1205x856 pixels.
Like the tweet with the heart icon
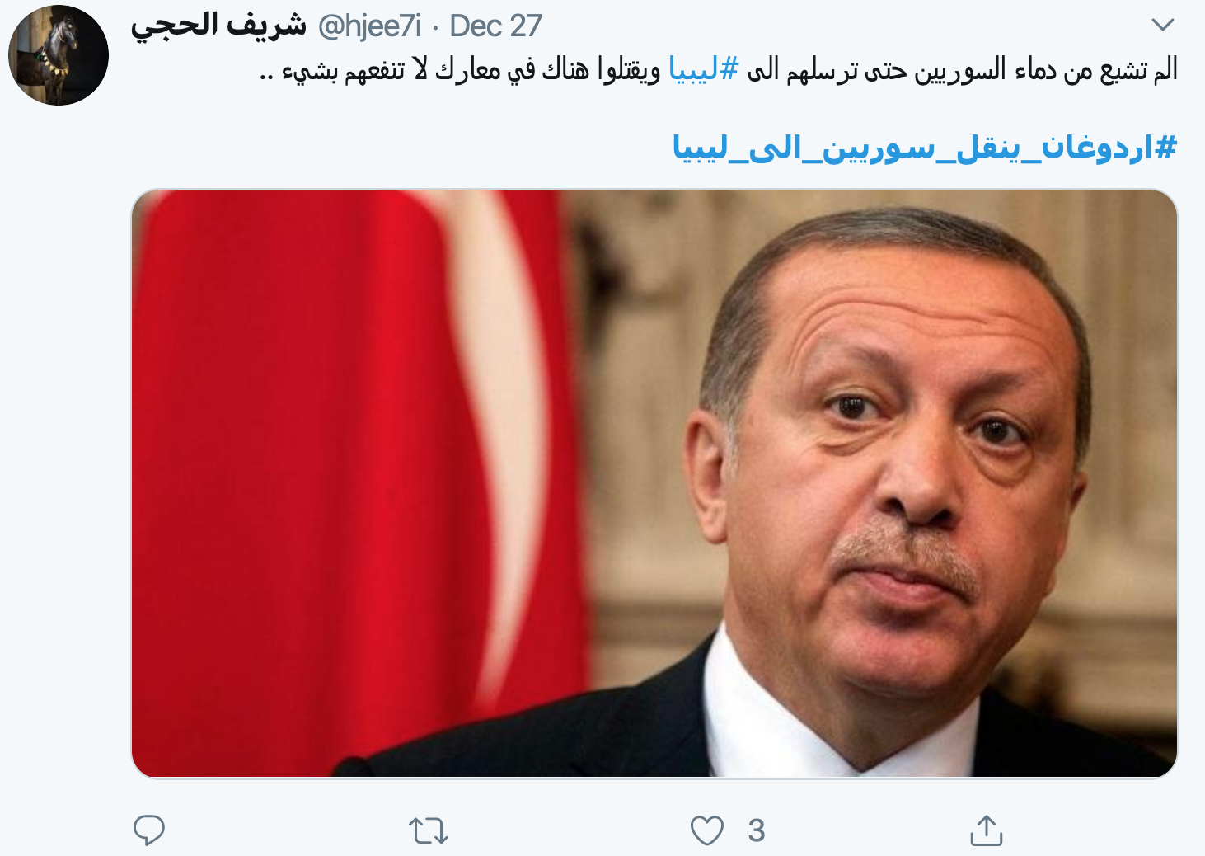[706, 830]
